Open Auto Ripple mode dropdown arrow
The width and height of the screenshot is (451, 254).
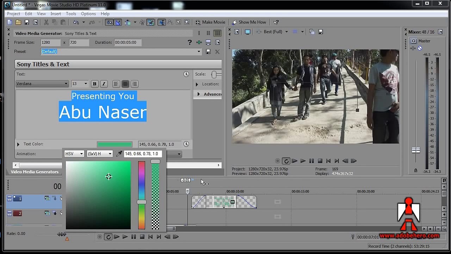tap(135, 22)
